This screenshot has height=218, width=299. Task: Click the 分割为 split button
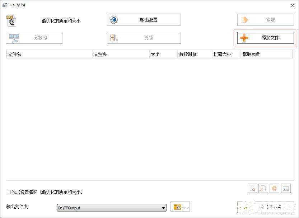point(34,38)
